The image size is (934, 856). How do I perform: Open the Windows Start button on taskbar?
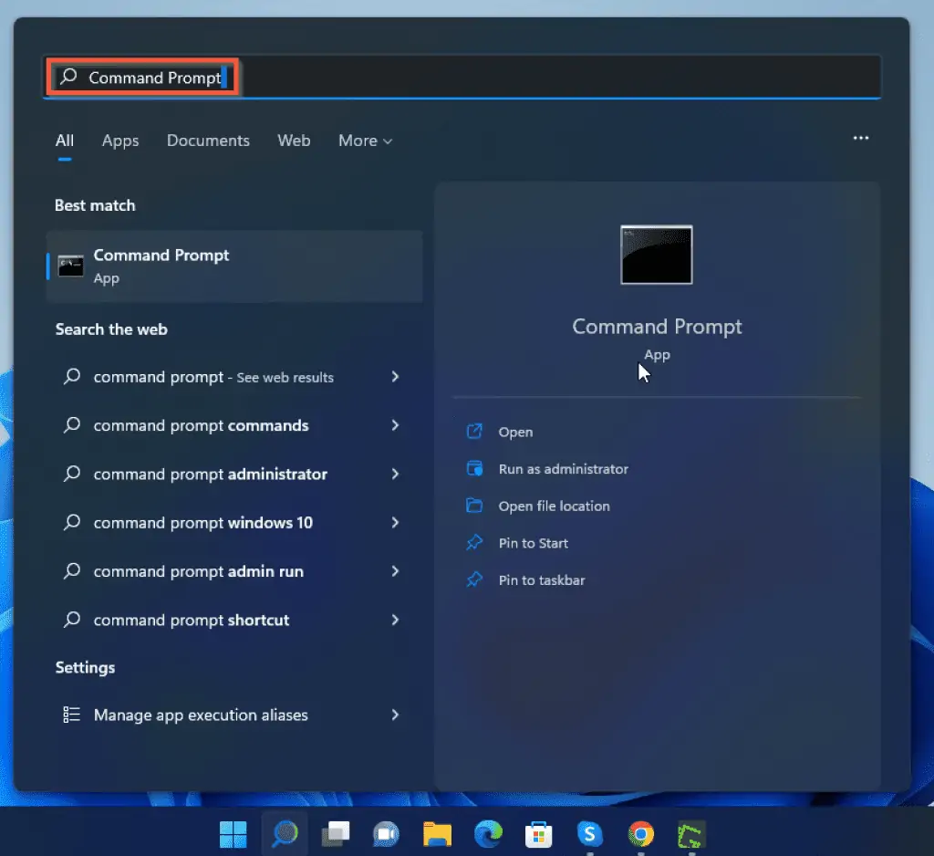233,834
